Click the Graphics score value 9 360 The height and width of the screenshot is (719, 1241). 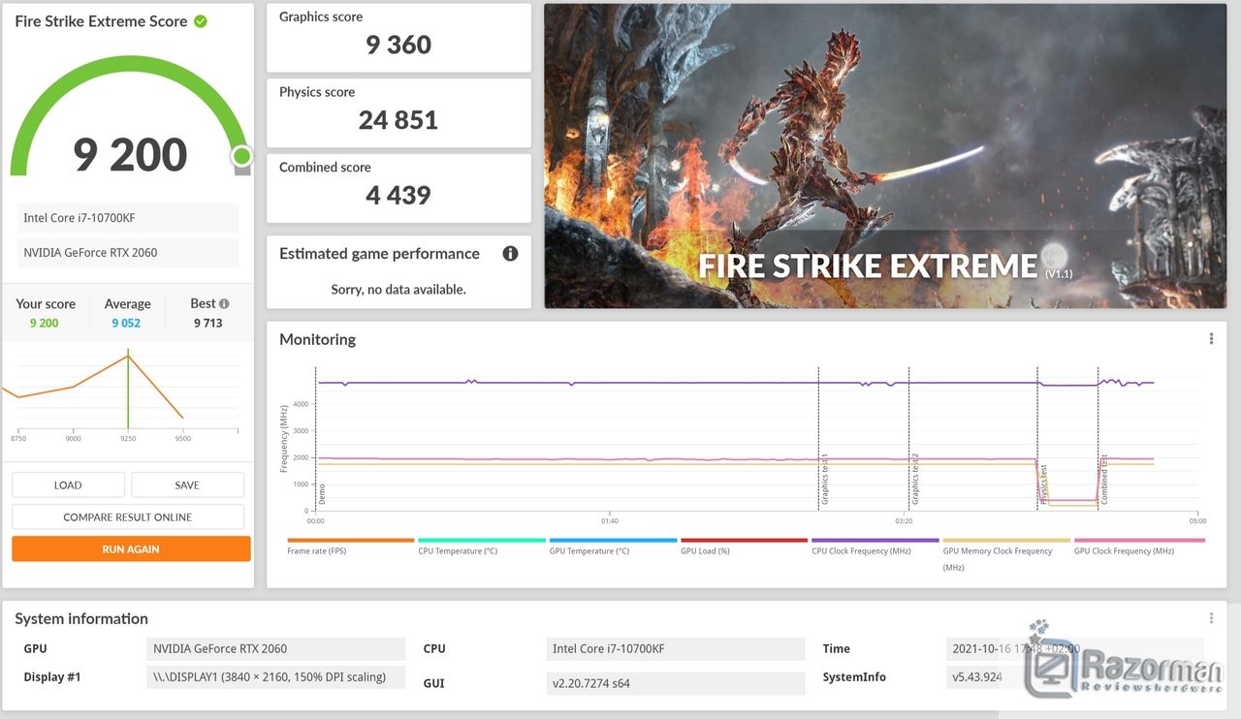click(x=398, y=45)
